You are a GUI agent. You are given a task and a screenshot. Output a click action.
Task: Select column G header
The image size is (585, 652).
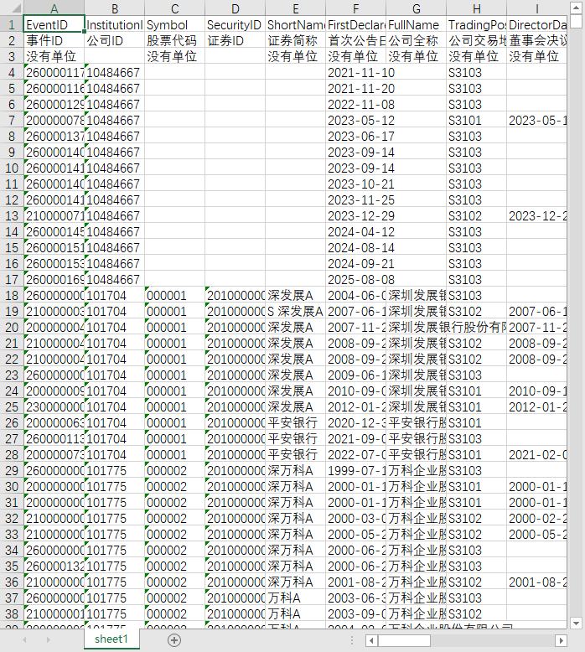coord(416,8)
